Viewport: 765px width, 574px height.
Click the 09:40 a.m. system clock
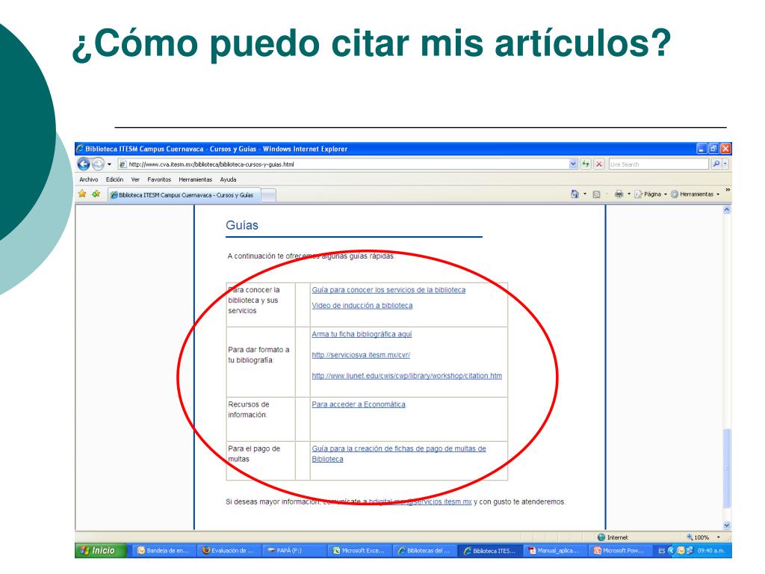tap(711, 551)
